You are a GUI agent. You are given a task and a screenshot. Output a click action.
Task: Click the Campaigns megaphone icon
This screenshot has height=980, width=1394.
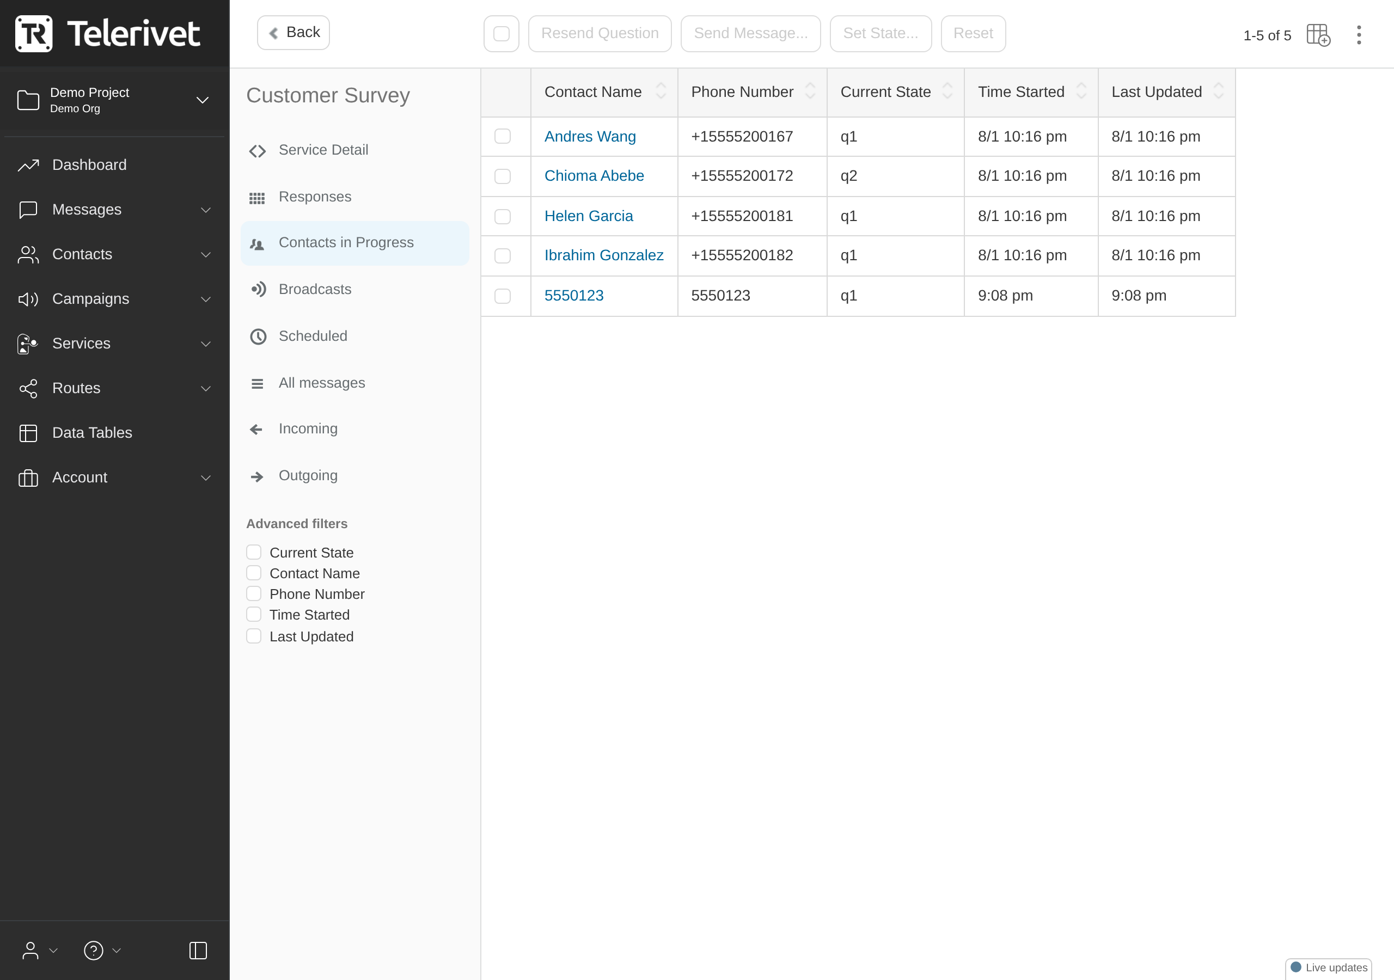(28, 299)
